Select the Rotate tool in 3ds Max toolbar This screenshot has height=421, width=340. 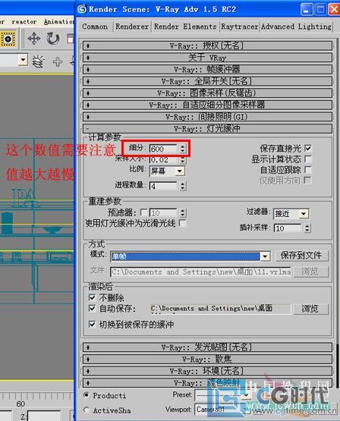(53, 39)
